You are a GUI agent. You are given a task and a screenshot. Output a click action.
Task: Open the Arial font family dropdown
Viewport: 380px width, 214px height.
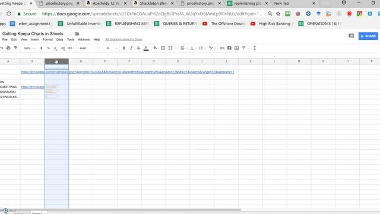pos(90,48)
